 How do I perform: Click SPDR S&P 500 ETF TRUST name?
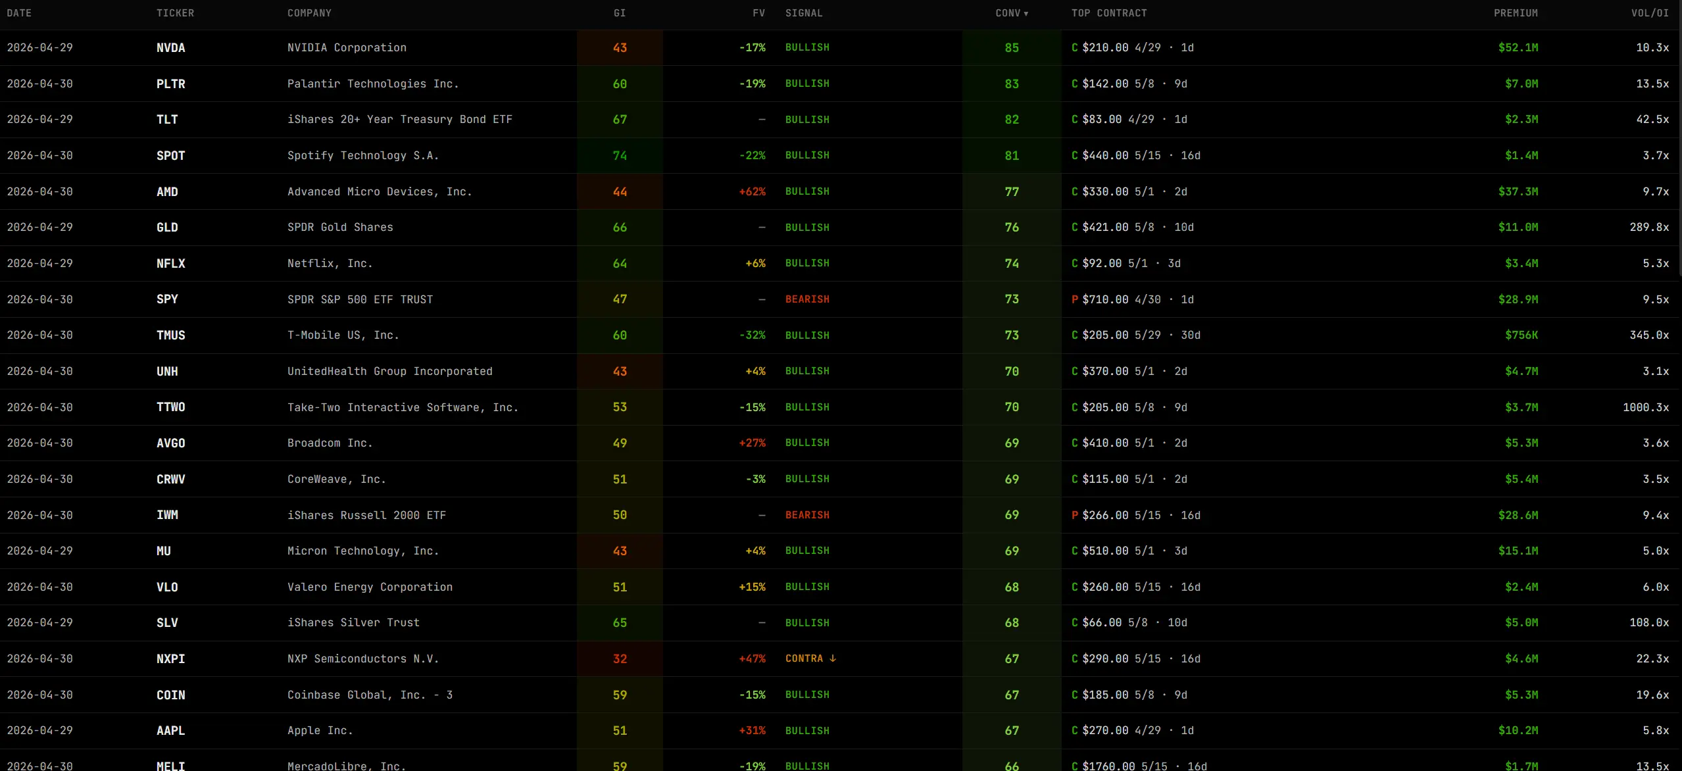click(x=360, y=299)
